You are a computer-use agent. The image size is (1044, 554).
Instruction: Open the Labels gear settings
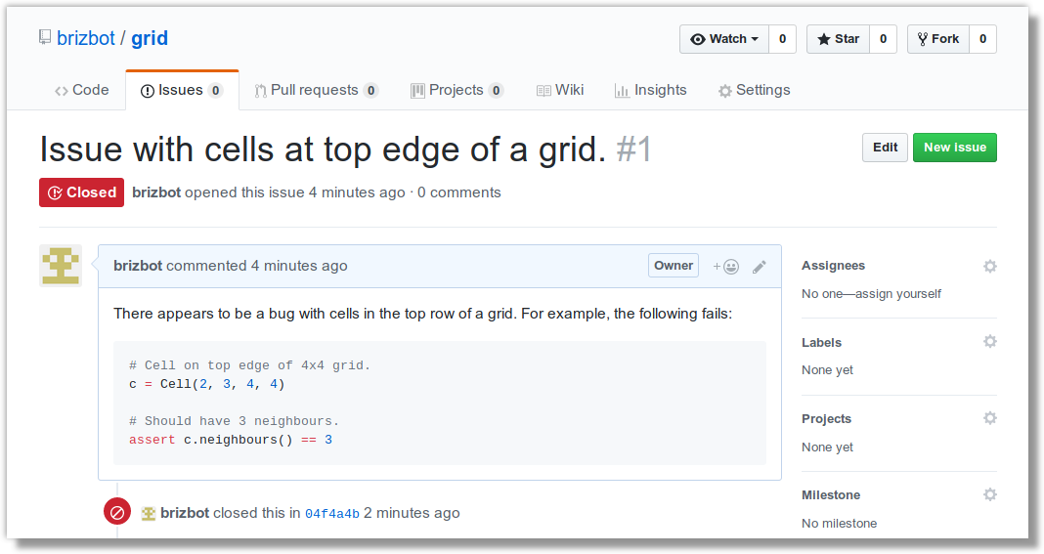pyautogui.click(x=989, y=342)
